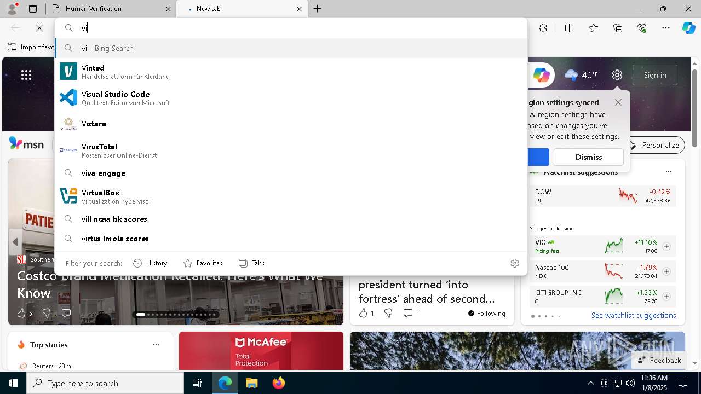Add CITIGROUP INC. to watchlist
The image size is (701, 394).
click(666, 297)
